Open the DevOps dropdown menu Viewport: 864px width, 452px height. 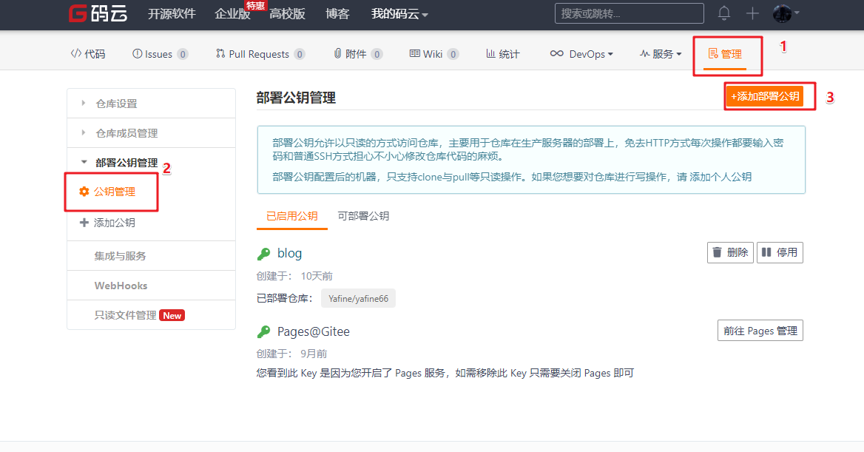point(582,54)
